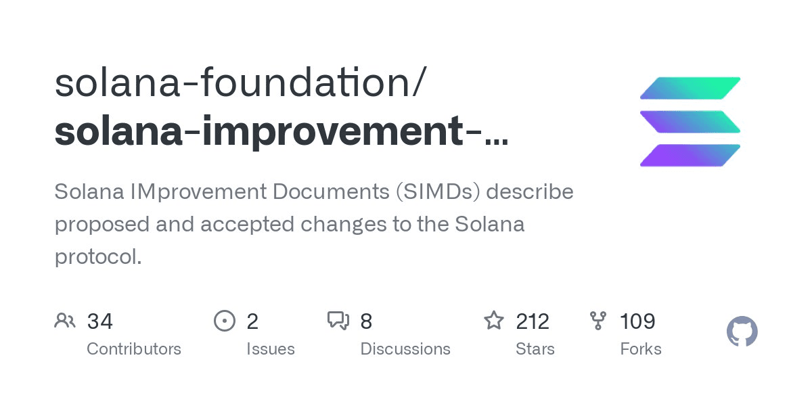812x406 pixels.
Task: Click the 212 stars count
Action: 533,321
